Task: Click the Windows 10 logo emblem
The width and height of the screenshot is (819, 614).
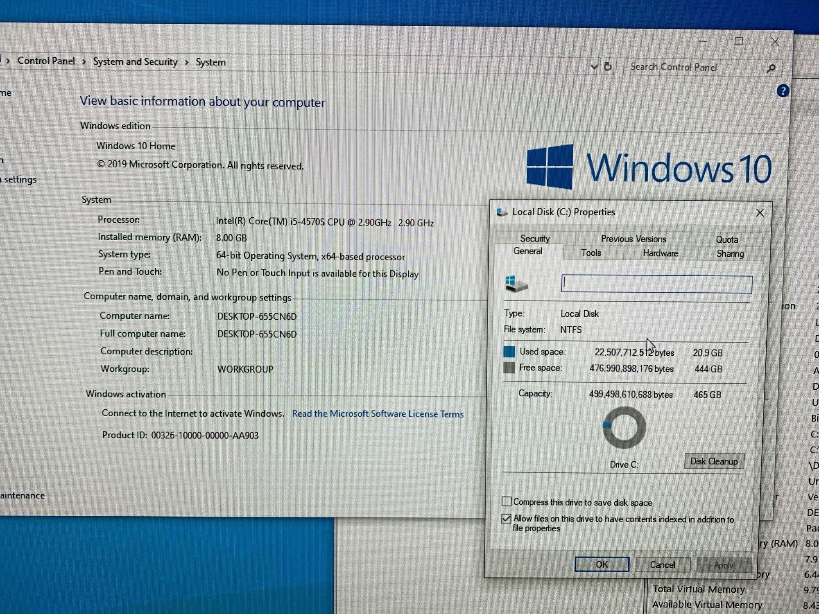Action: (x=550, y=167)
